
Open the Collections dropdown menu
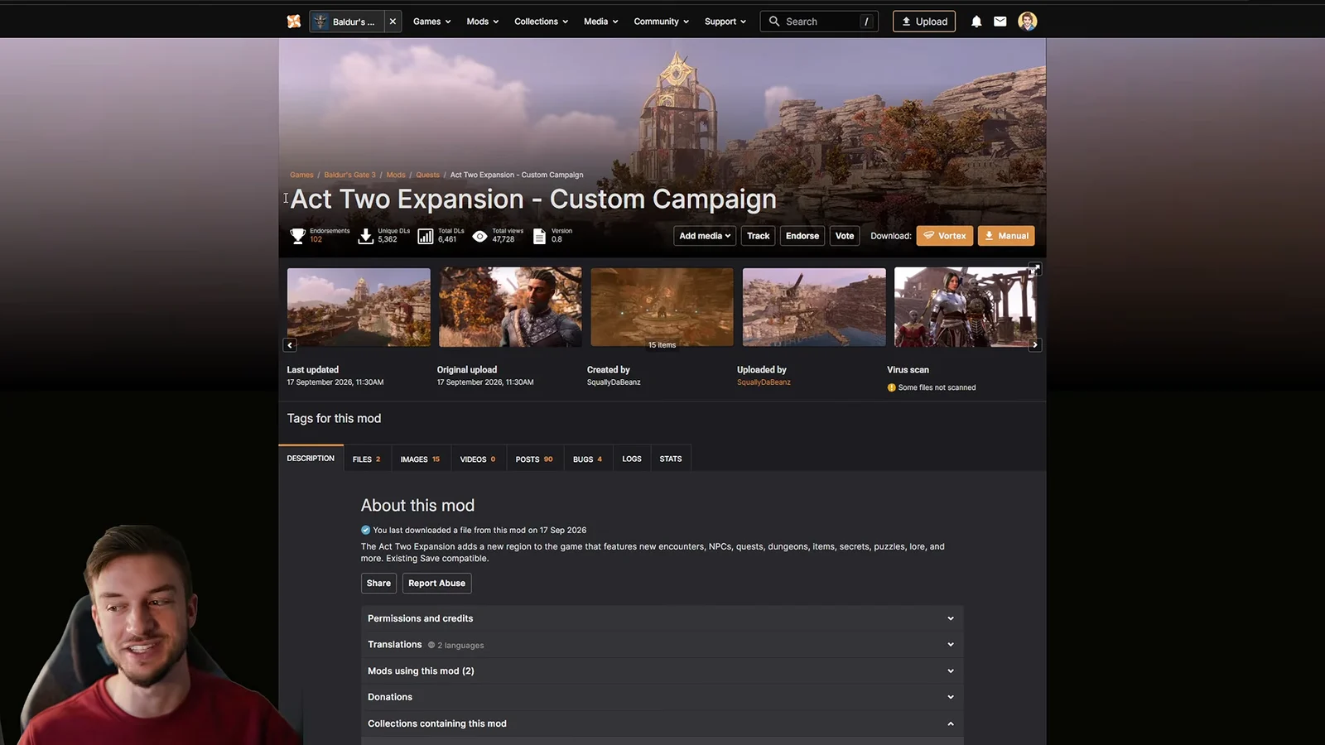coord(542,22)
